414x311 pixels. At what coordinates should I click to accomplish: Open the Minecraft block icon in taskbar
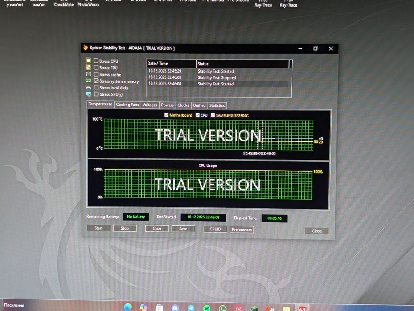coord(254,308)
